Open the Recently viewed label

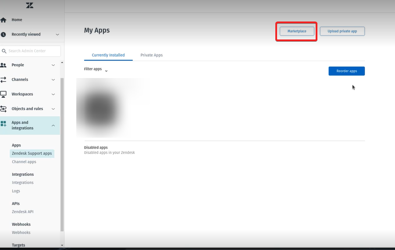pos(26,34)
